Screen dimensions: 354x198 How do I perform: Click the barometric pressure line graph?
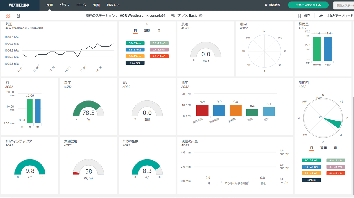pyautogui.click(x=68, y=50)
